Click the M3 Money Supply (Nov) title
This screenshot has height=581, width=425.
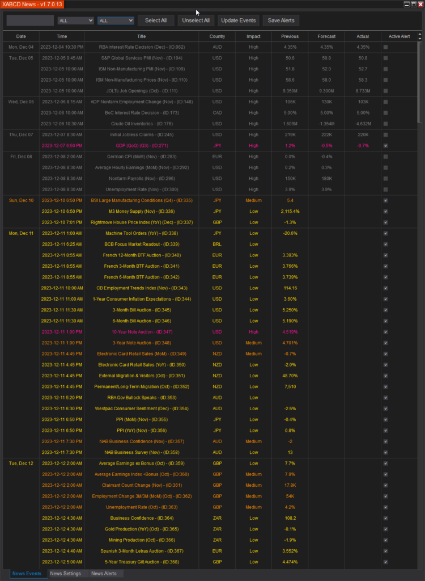142,211
